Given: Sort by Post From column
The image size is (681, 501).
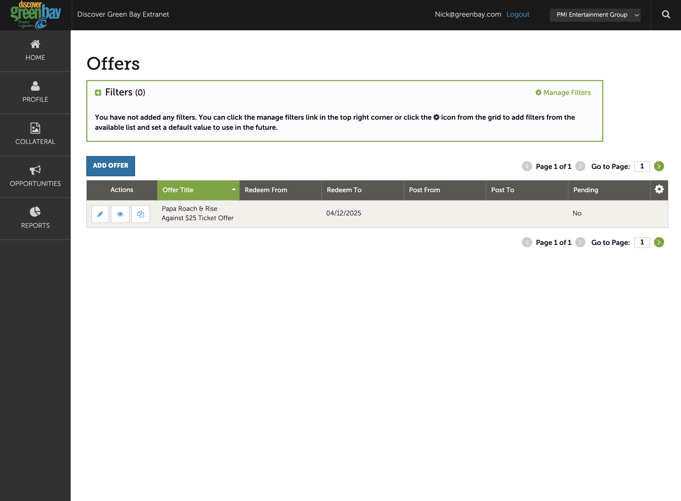Looking at the screenshot, I should coord(444,190).
